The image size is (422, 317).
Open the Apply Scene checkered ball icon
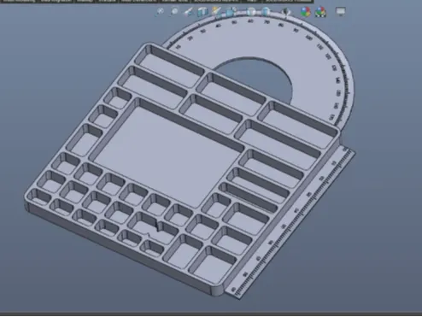click(x=320, y=12)
